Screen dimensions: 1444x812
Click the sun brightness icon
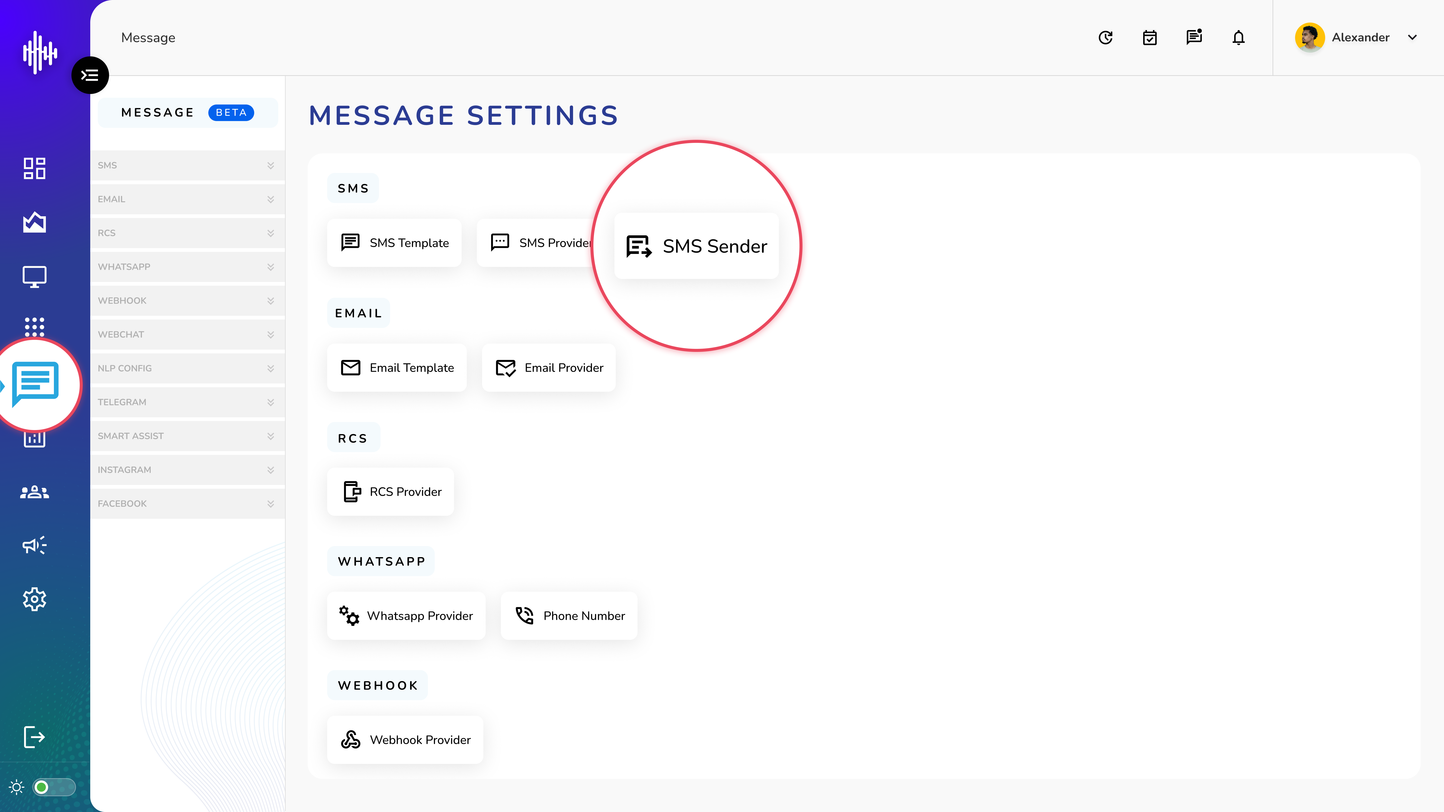pos(17,787)
